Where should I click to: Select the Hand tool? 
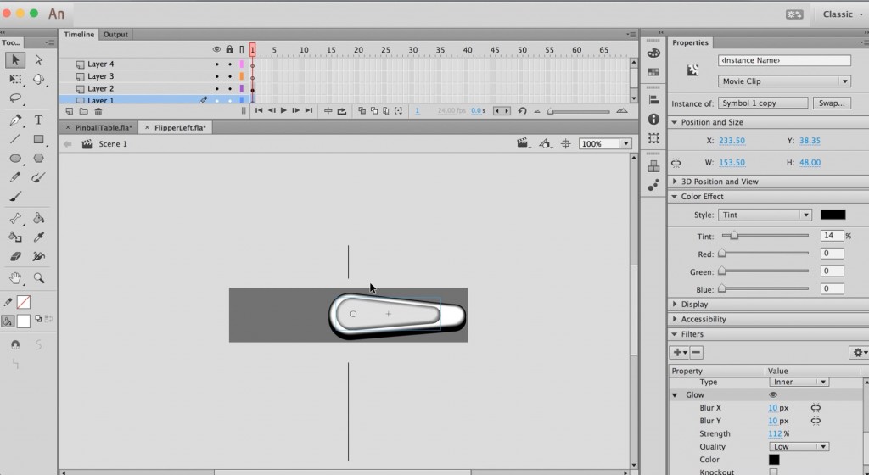tap(15, 277)
